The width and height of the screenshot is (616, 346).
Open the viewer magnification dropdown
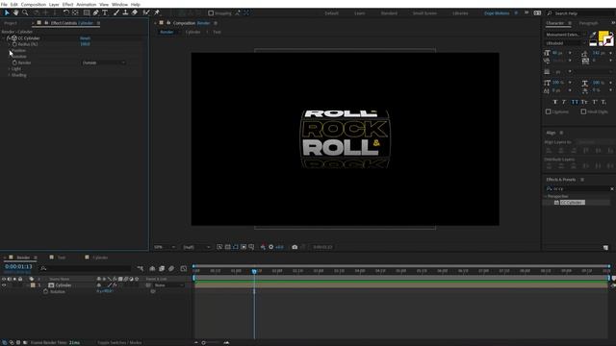coord(165,247)
